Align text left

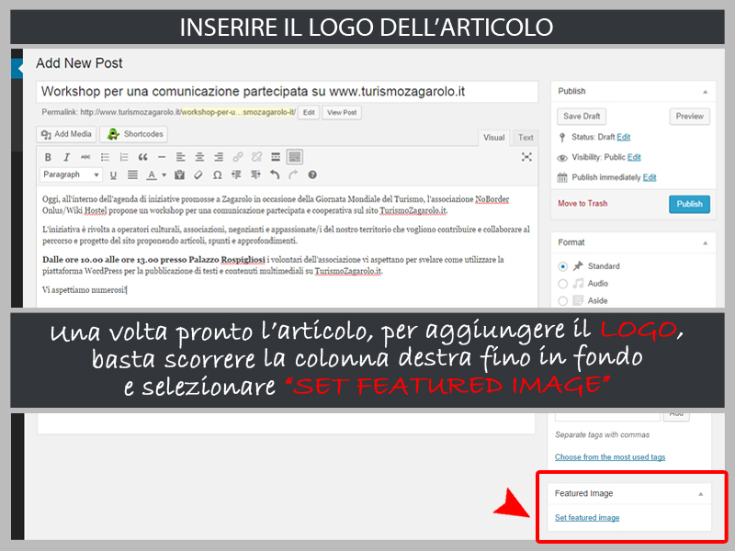(x=180, y=157)
